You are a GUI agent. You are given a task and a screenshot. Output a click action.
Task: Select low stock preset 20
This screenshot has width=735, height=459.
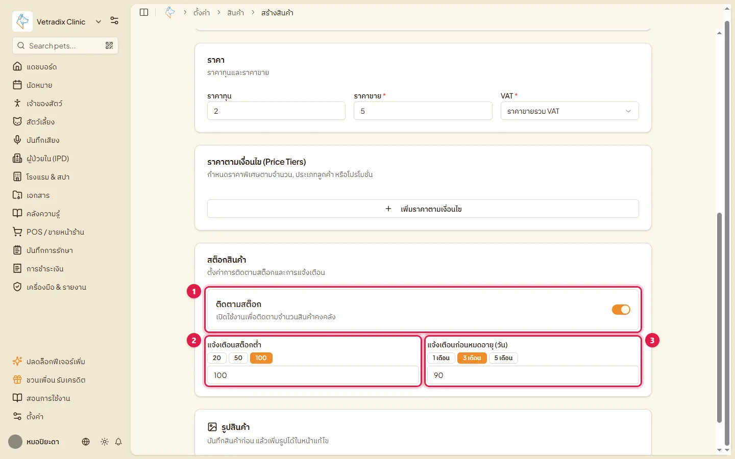click(x=217, y=358)
